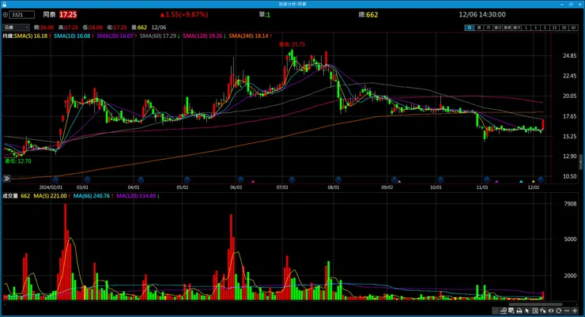Click the print icon in bottom toolbar
The height and width of the screenshot is (317, 585).
point(519,311)
